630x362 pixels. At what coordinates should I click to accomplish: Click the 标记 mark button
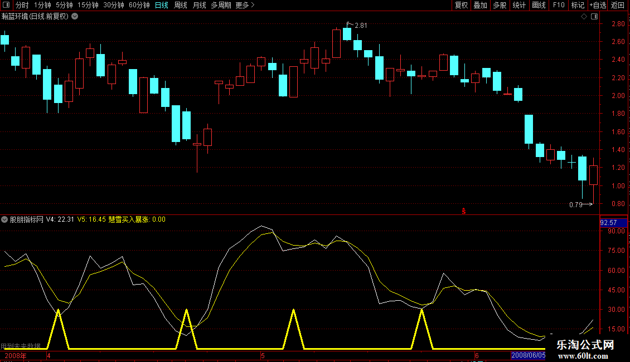tap(578, 5)
